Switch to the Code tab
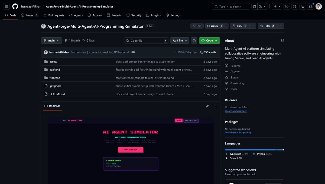325x184 pixels. tap(11, 15)
